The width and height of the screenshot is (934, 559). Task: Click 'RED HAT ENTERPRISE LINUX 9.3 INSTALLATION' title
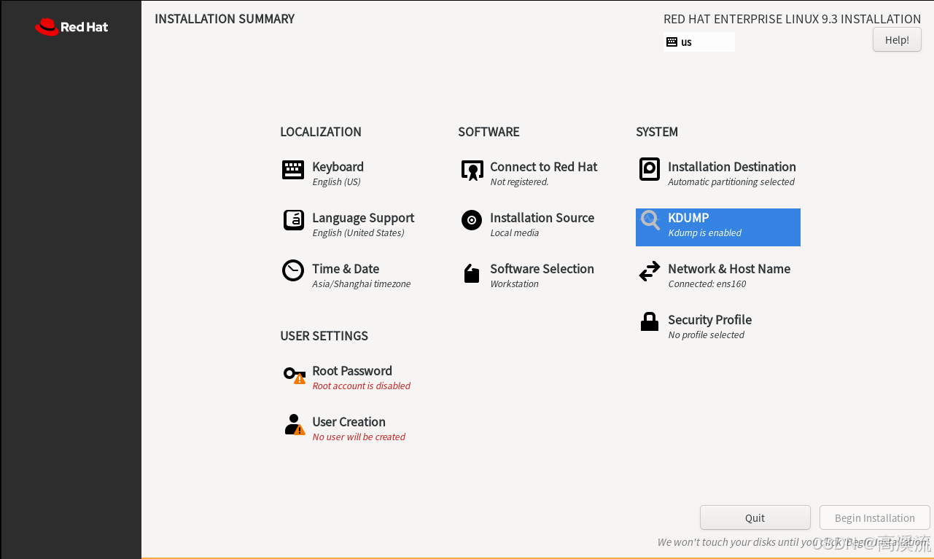792,20
